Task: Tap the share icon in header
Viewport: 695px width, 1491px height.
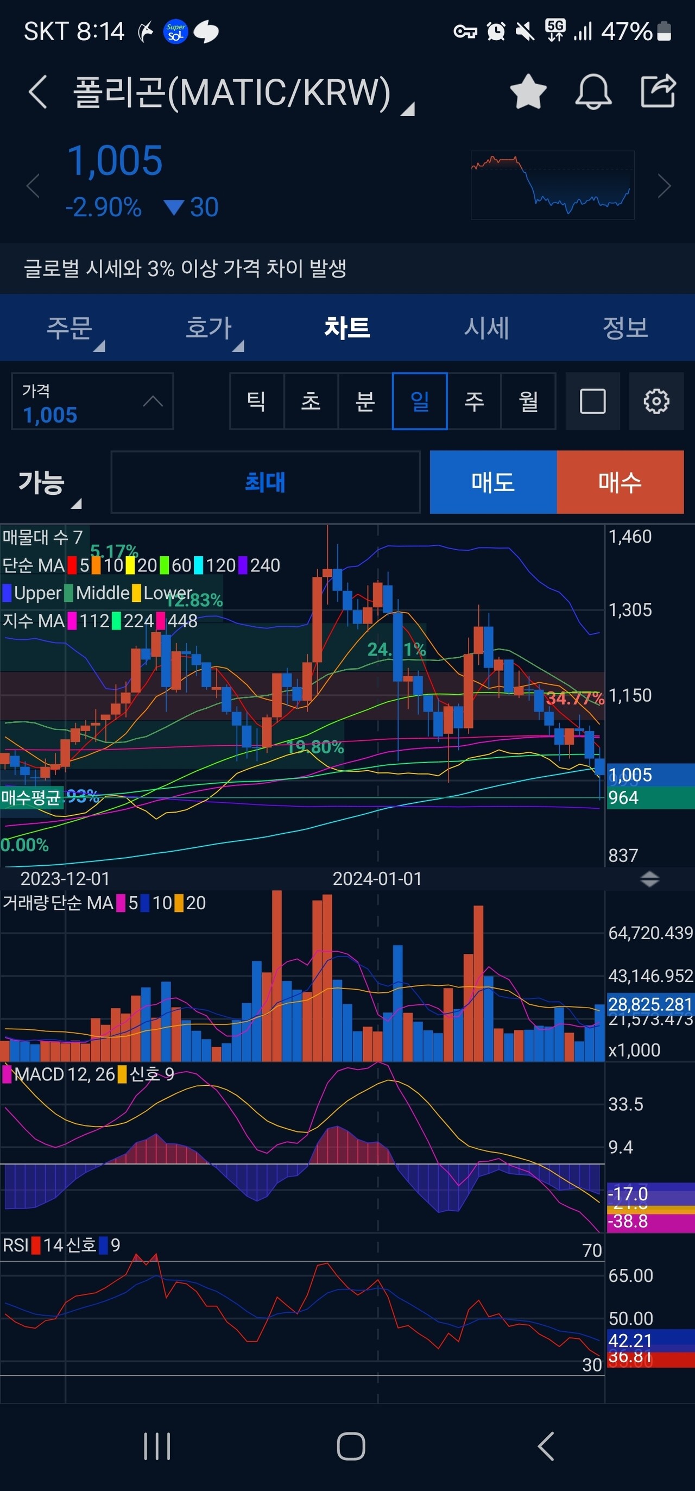Action: 659,91
